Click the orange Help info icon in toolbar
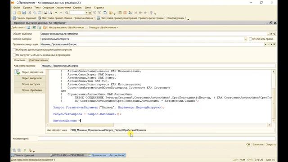The image size is (288, 162). click(111, 13)
